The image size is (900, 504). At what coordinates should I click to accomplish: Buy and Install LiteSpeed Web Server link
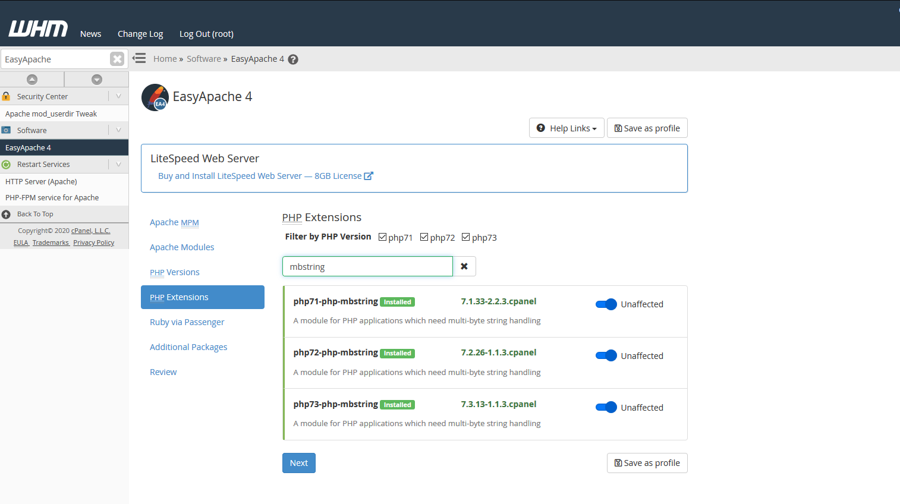click(x=260, y=176)
